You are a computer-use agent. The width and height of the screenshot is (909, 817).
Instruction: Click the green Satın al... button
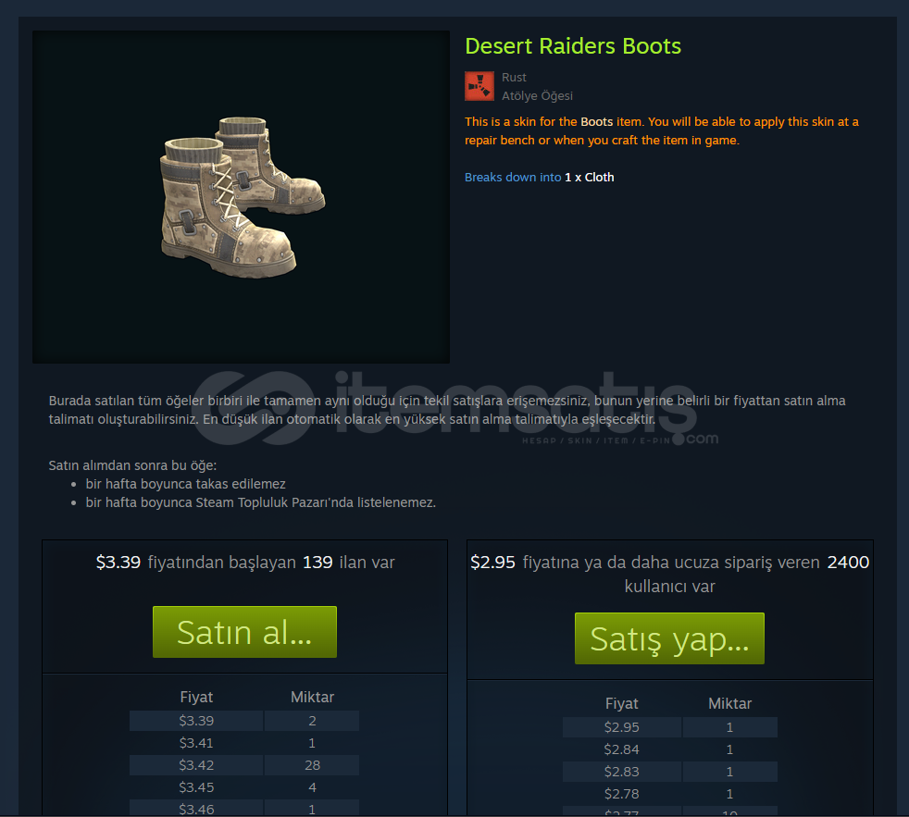pos(244,632)
